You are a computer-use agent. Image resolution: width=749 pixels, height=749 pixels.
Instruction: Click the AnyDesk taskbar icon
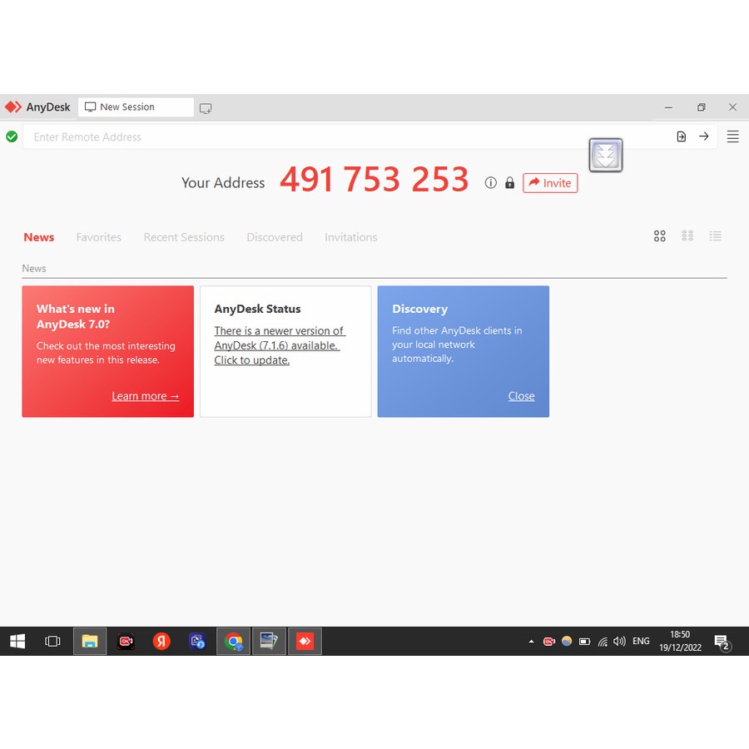tap(305, 641)
